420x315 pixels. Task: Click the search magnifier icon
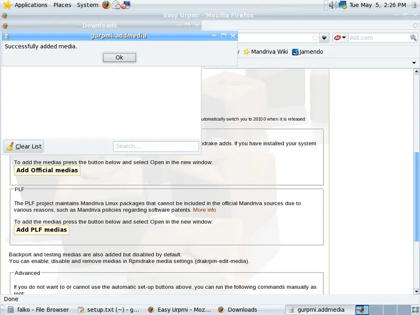tap(413, 38)
